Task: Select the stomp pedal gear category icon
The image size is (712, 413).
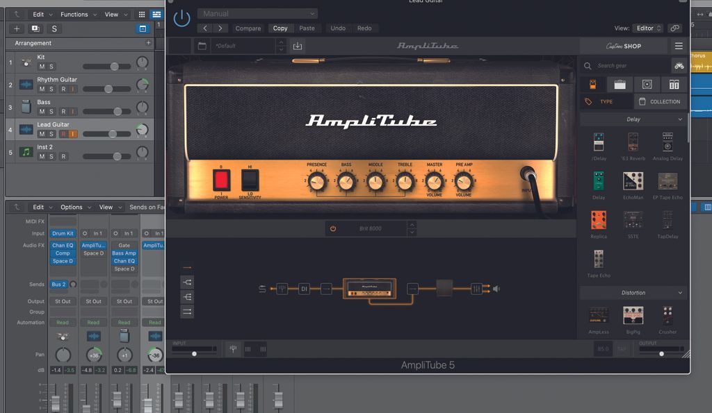Action: click(593, 84)
